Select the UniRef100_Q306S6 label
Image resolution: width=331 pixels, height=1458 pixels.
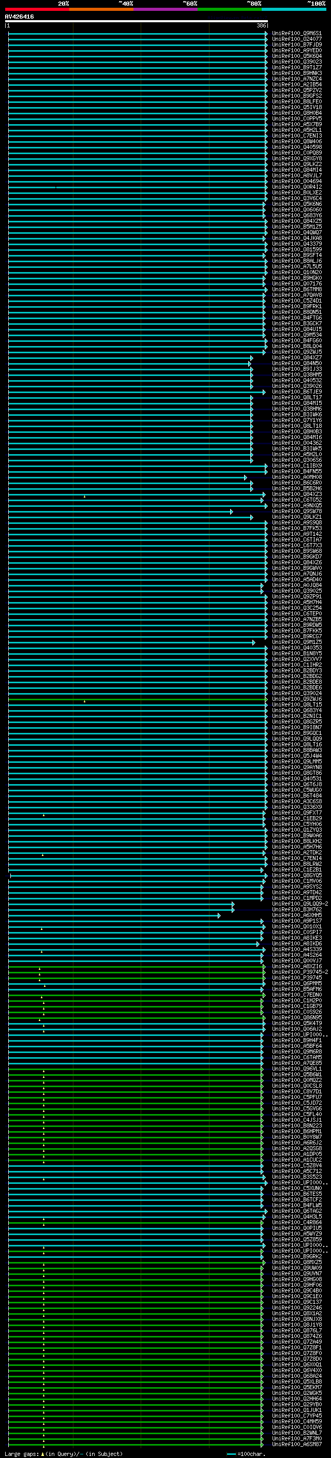tap(297, 460)
